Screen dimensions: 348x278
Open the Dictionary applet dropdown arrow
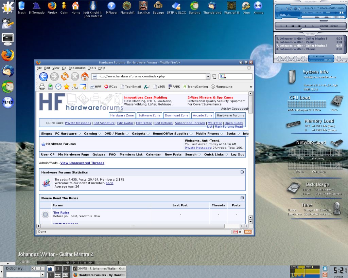click(x=42, y=275)
